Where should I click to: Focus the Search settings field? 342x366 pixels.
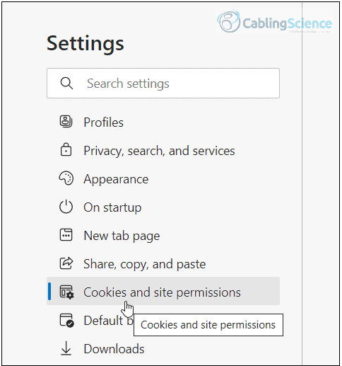point(163,84)
